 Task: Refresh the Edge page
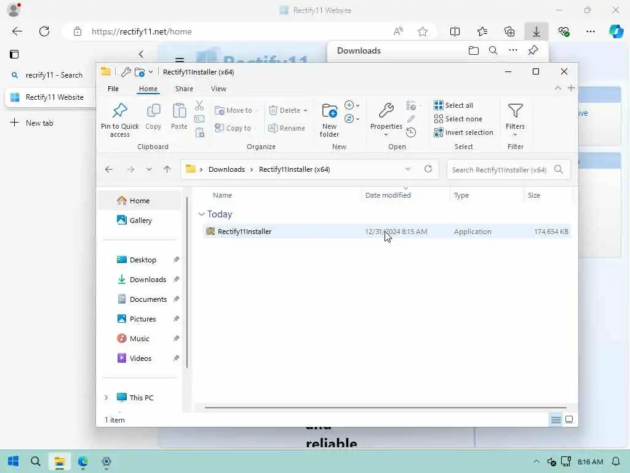[x=44, y=31]
